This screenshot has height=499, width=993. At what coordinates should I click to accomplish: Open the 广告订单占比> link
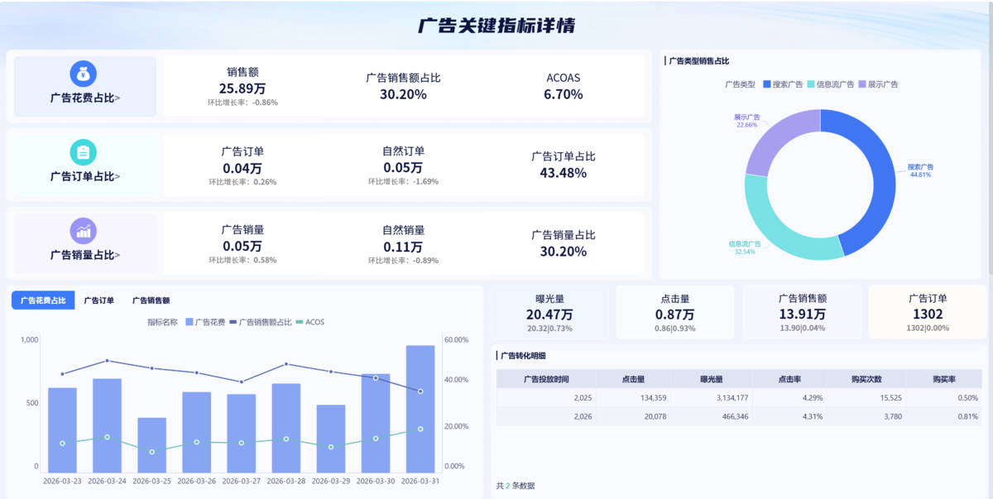pyautogui.click(x=85, y=176)
